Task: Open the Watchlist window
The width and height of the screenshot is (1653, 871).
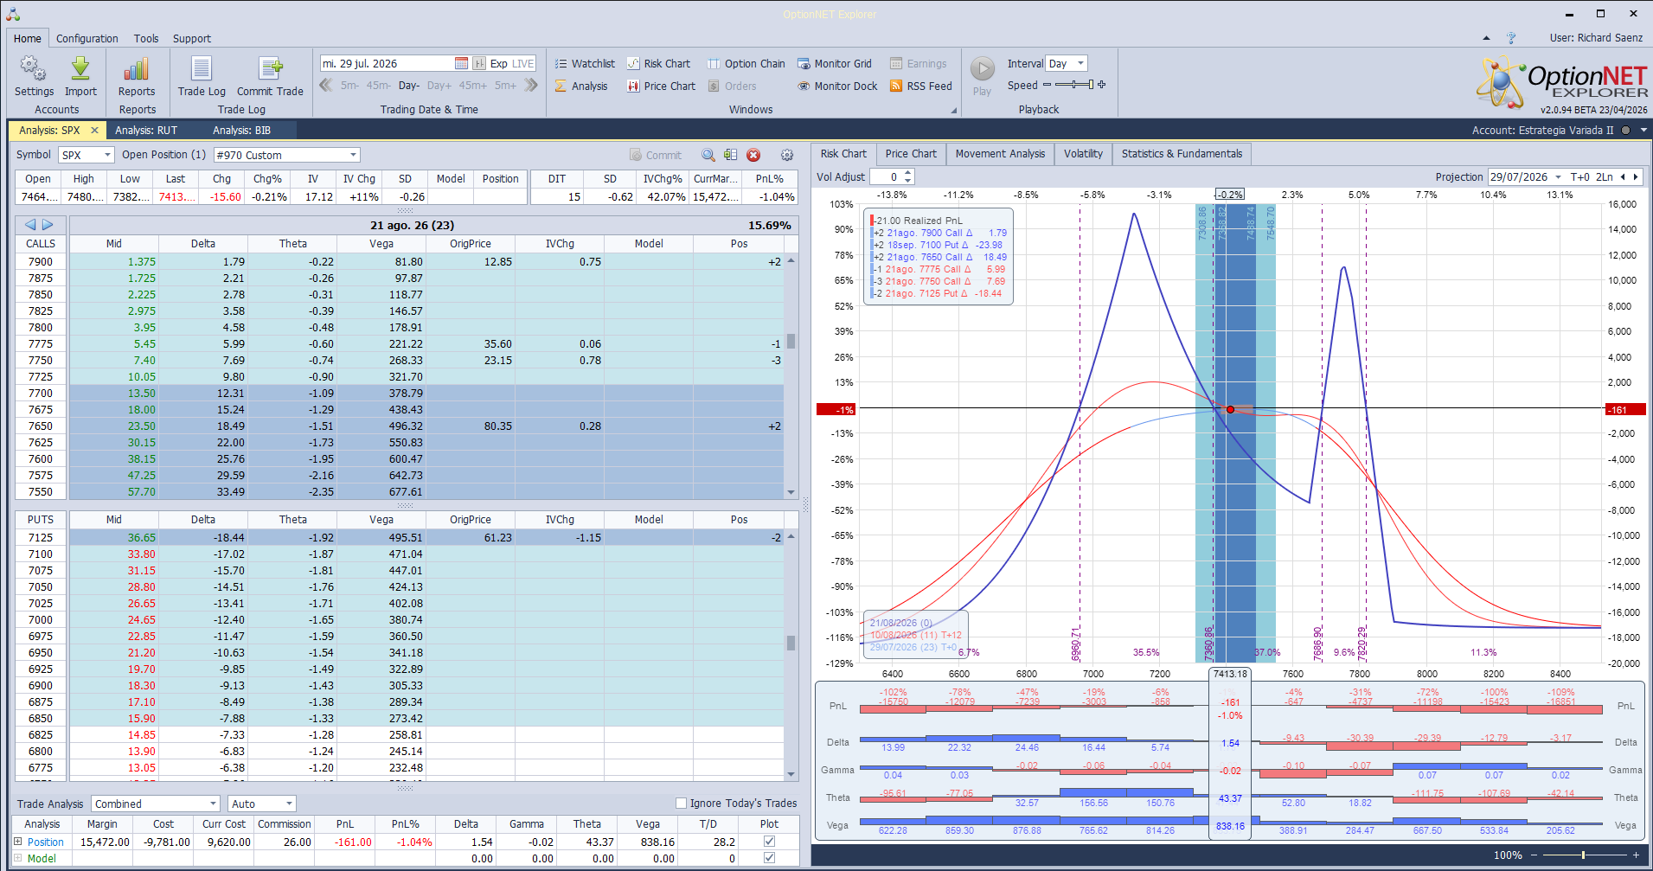Action: click(x=585, y=63)
